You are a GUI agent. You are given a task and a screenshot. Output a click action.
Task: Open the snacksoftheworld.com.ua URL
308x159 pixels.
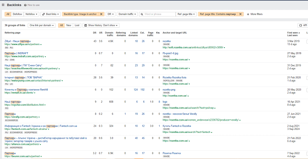click(31, 68)
